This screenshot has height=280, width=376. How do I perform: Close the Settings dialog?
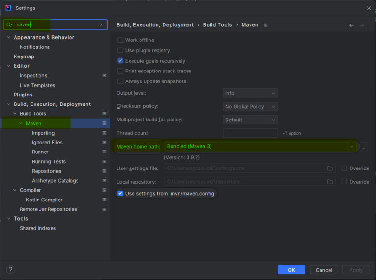(369, 8)
